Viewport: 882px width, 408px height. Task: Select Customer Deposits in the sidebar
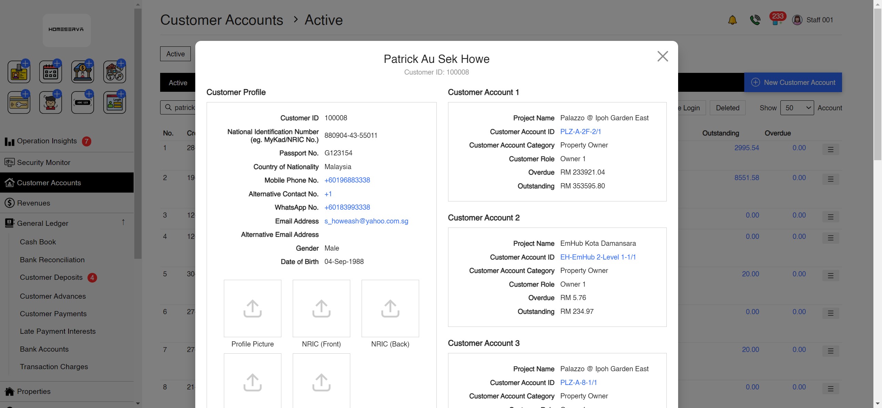tap(51, 277)
